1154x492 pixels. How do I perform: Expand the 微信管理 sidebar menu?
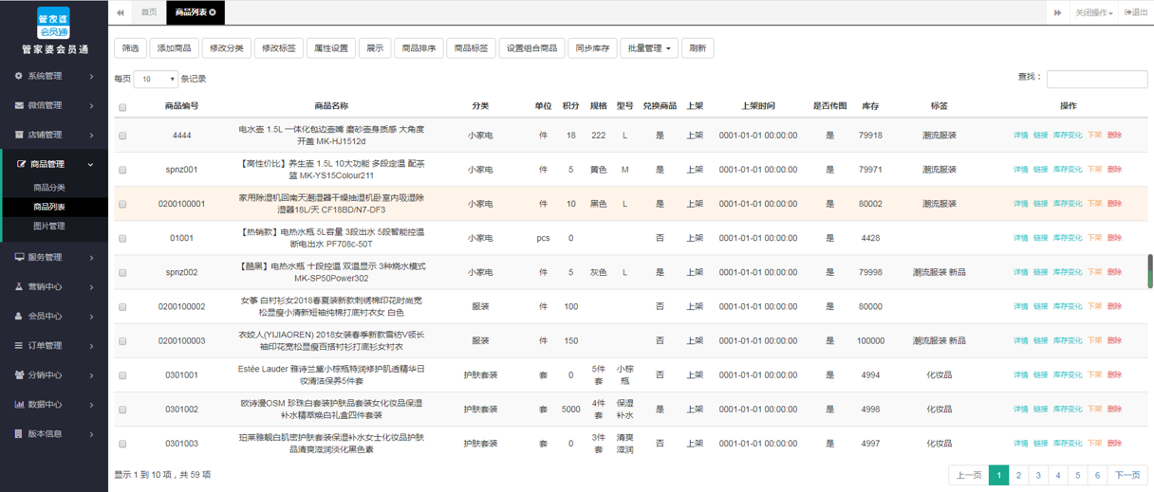[54, 105]
